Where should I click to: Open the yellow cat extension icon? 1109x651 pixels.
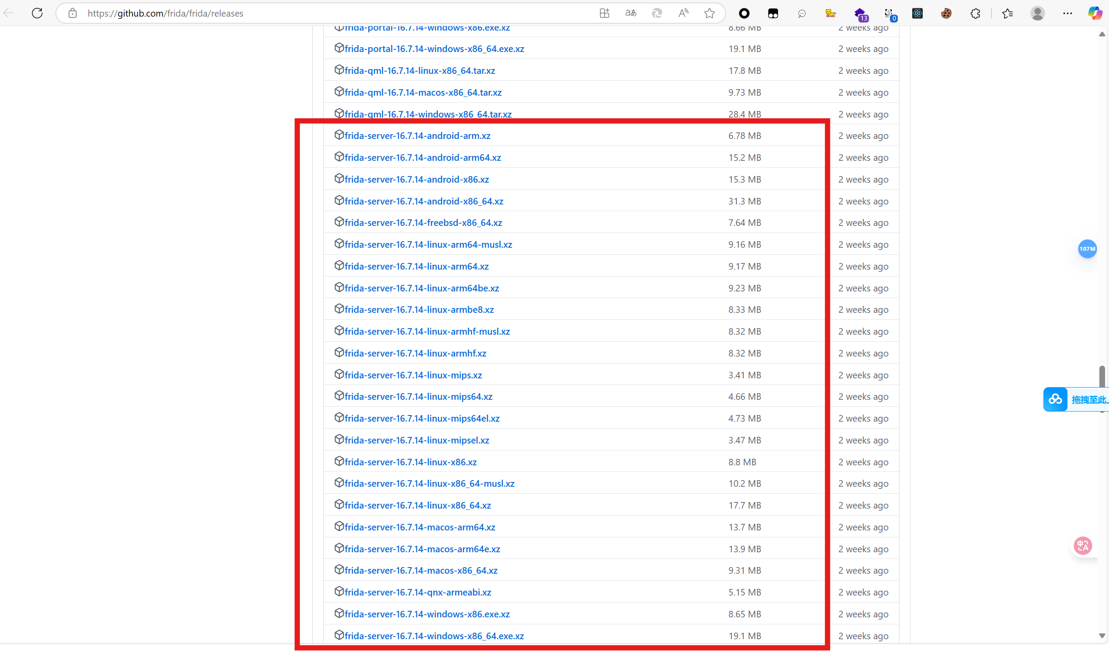830,14
